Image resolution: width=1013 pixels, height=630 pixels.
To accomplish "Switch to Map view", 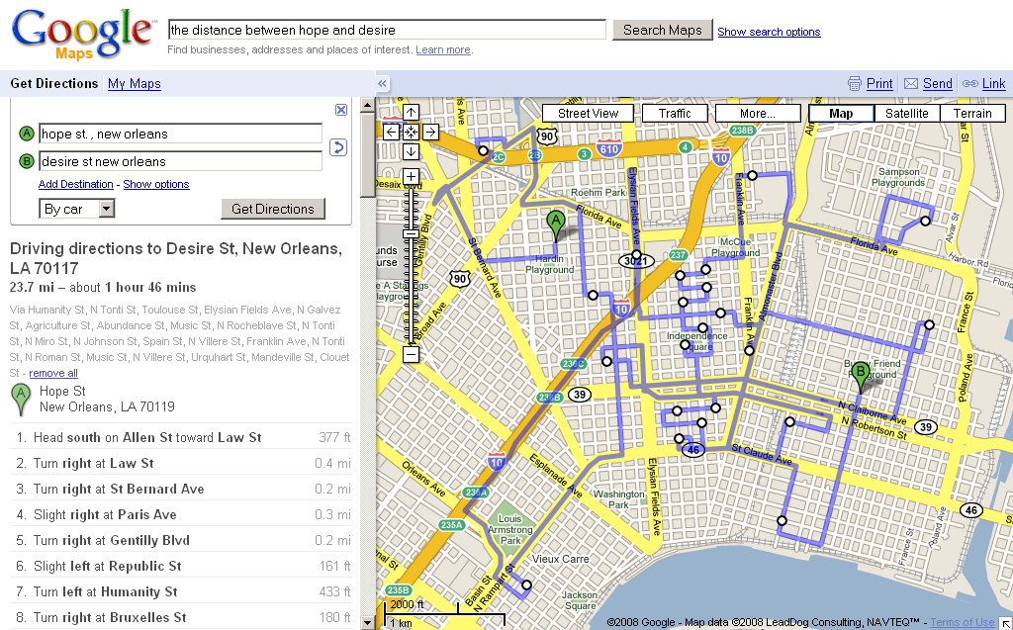I will click(x=841, y=113).
